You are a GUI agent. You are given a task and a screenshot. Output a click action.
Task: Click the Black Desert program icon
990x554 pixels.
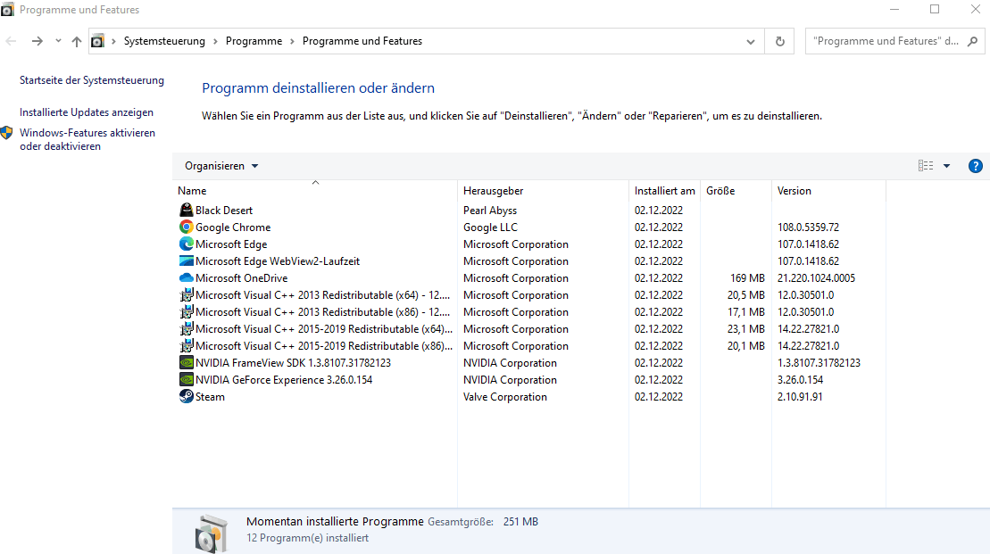tap(187, 211)
